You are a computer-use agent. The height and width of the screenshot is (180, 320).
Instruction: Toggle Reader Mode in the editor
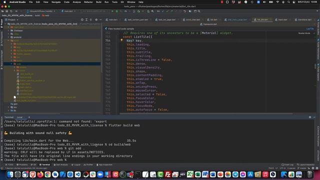pyautogui.click(x=304, y=33)
